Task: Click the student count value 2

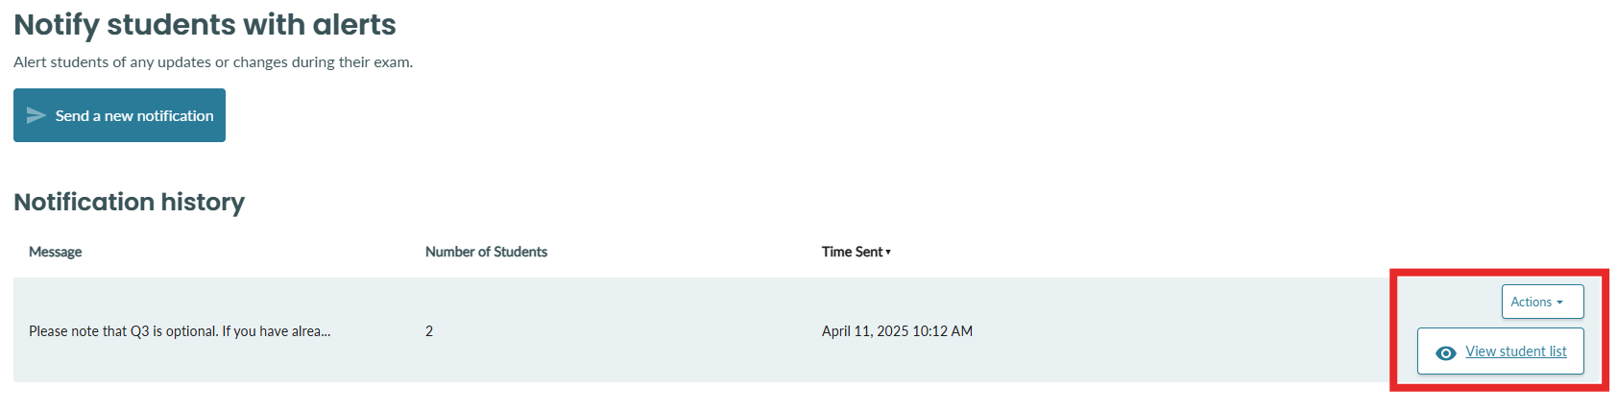Action: coord(429,331)
